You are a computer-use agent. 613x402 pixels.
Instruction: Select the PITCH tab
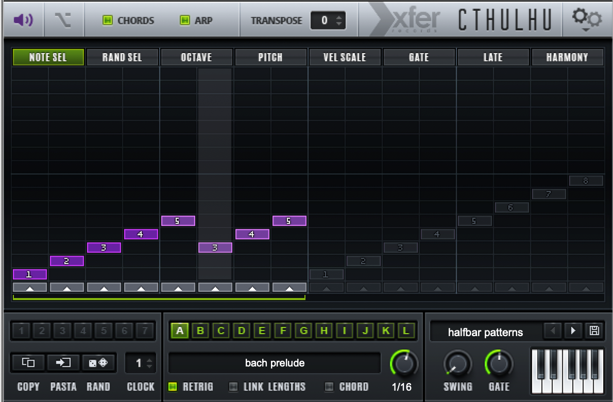click(270, 57)
